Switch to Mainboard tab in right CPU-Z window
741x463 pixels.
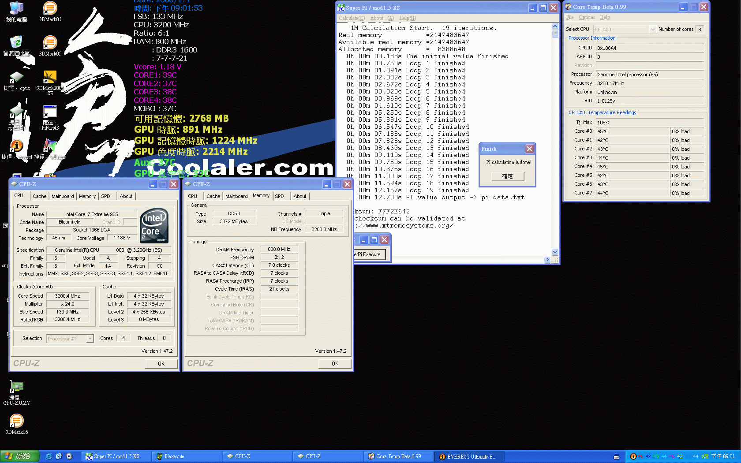pyautogui.click(x=236, y=196)
